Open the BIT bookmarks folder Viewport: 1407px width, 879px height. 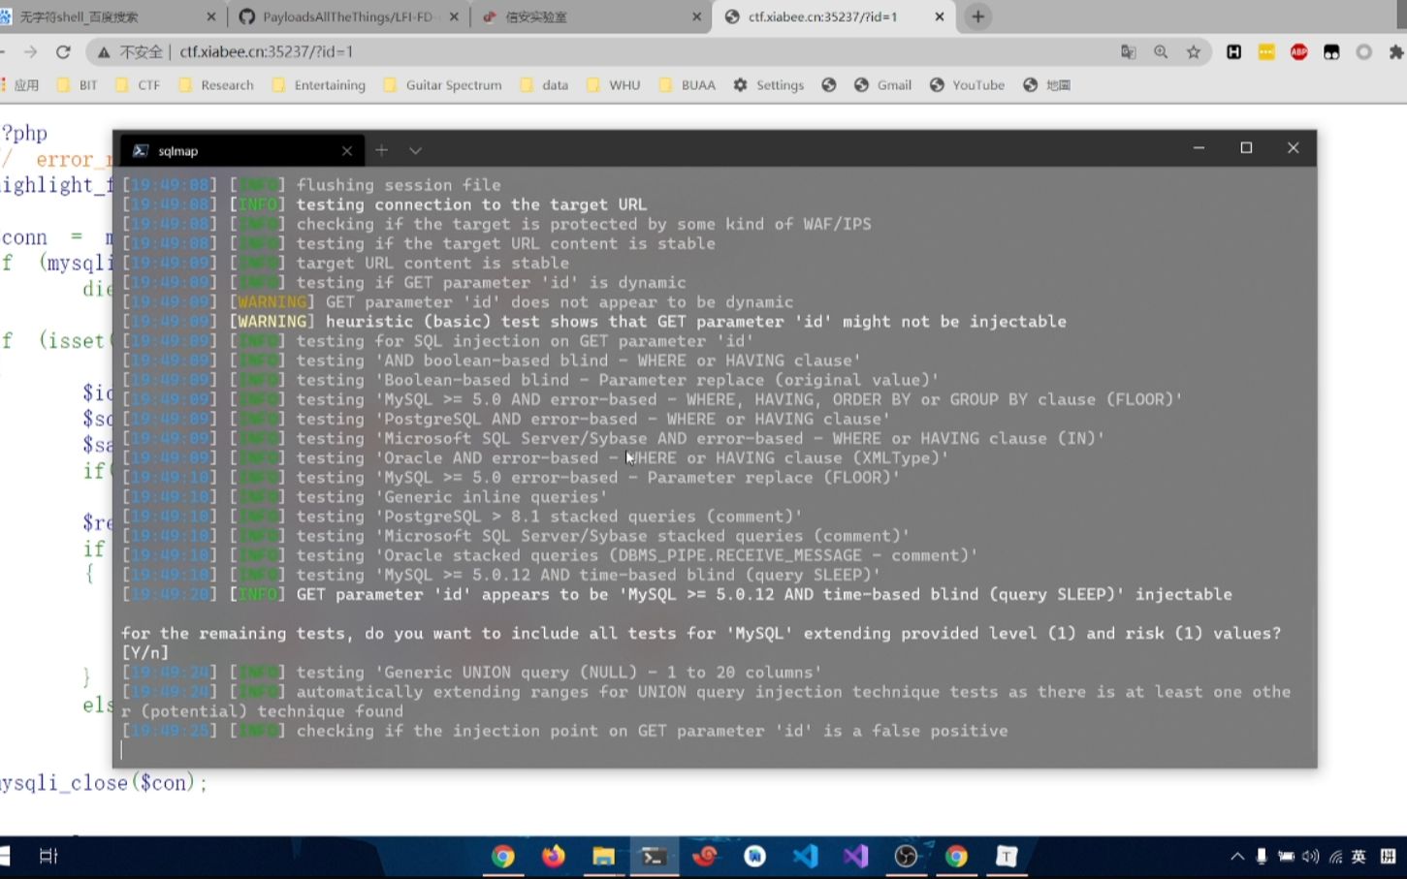click(78, 85)
